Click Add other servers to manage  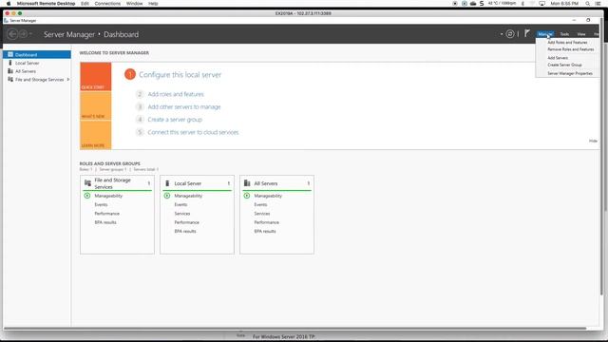coord(184,107)
